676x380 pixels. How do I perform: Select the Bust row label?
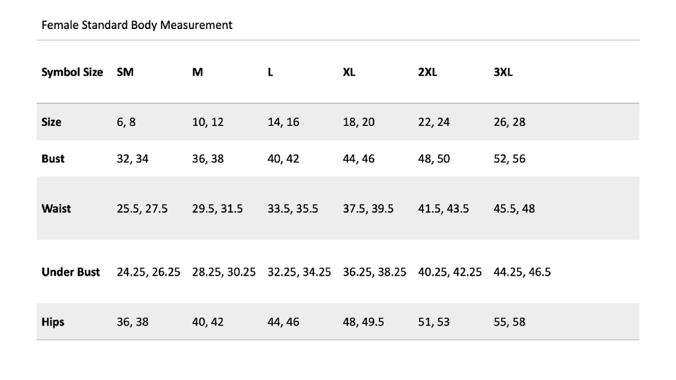pos(53,158)
